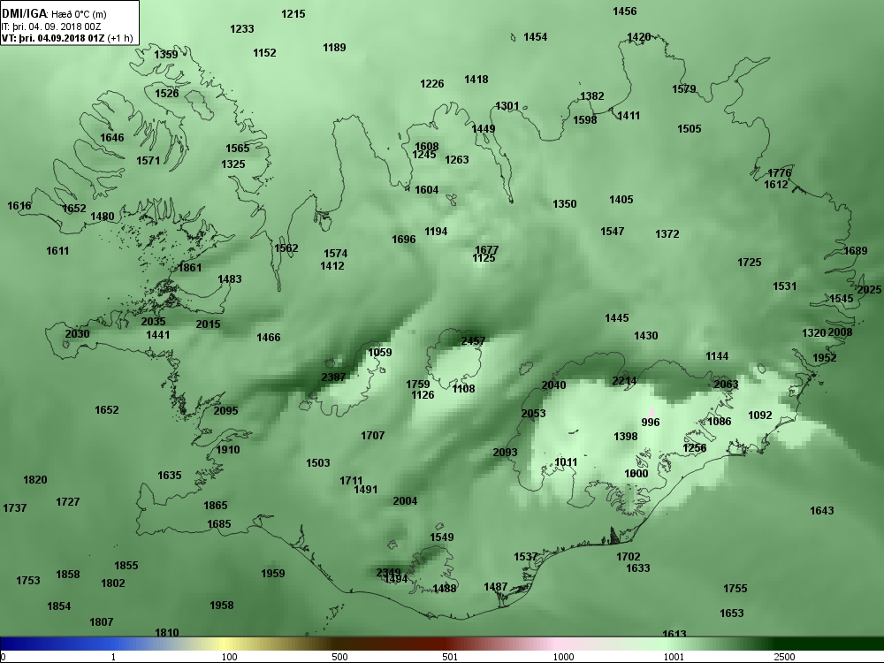884x663 pixels.
Task: Select the 501 legend label
Action: coord(450,657)
